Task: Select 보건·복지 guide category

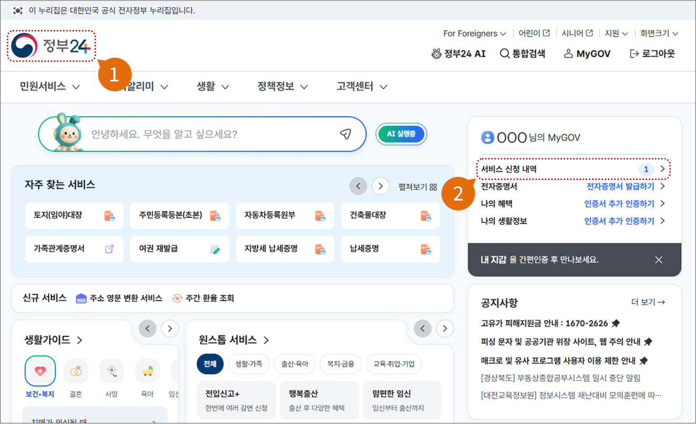Action: pyautogui.click(x=40, y=378)
